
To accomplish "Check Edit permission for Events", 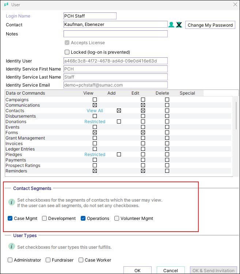I will click(143, 127).
